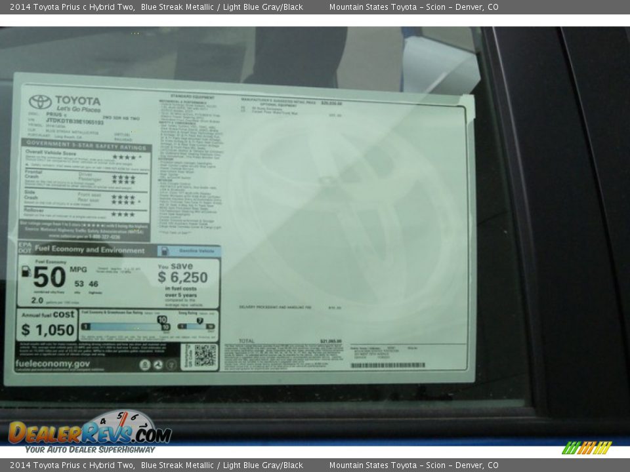
Task: Click the smog rating scale bar
Action: point(196,326)
